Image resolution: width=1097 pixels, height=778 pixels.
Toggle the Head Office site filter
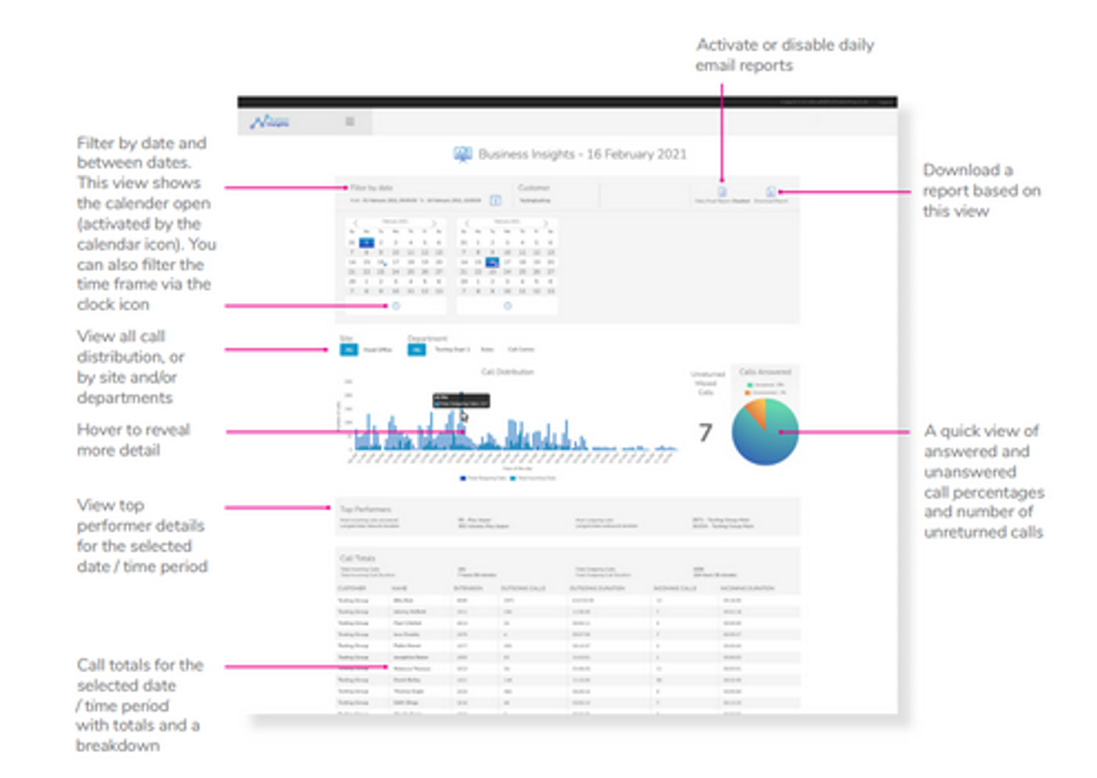click(x=378, y=349)
